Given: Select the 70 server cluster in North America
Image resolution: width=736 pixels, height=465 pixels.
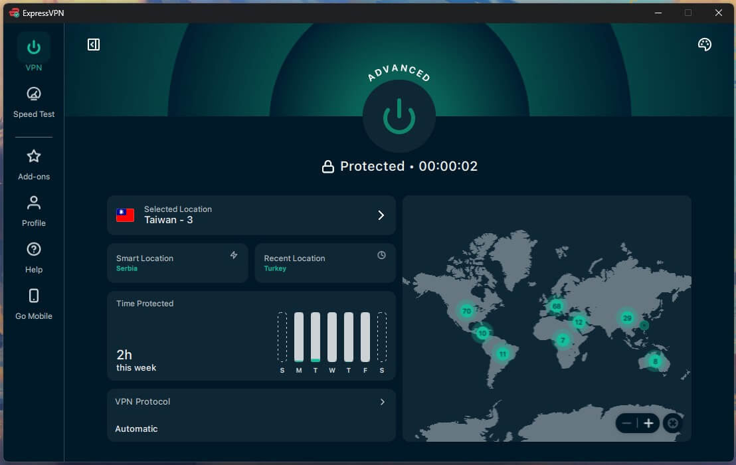Looking at the screenshot, I should (466, 311).
